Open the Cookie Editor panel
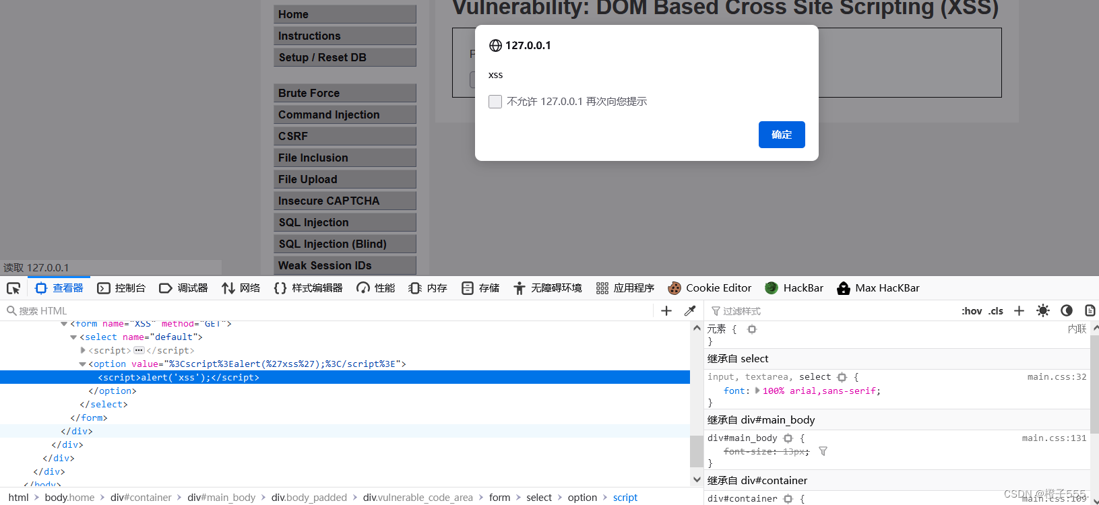 pyautogui.click(x=710, y=288)
